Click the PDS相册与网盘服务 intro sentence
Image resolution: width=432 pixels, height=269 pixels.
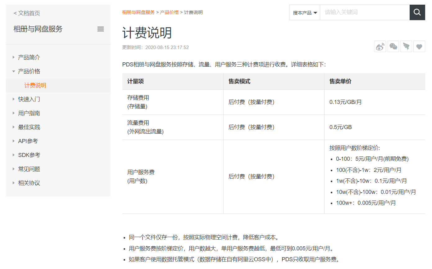(x=224, y=65)
